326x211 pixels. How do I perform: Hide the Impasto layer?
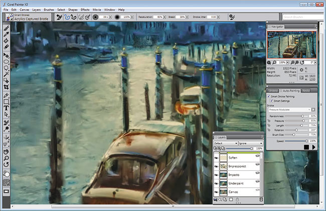point(216,175)
